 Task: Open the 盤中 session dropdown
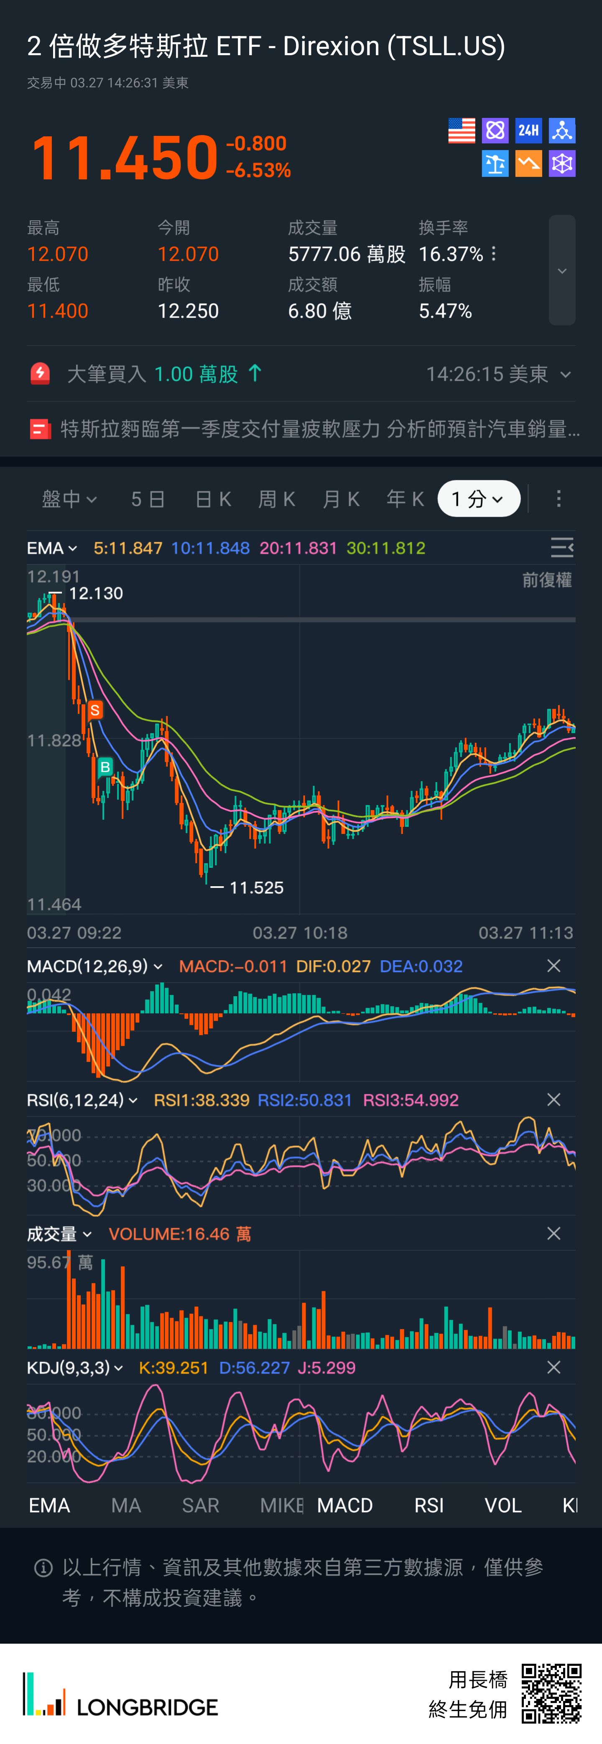pyautogui.click(x=69, y=499)
